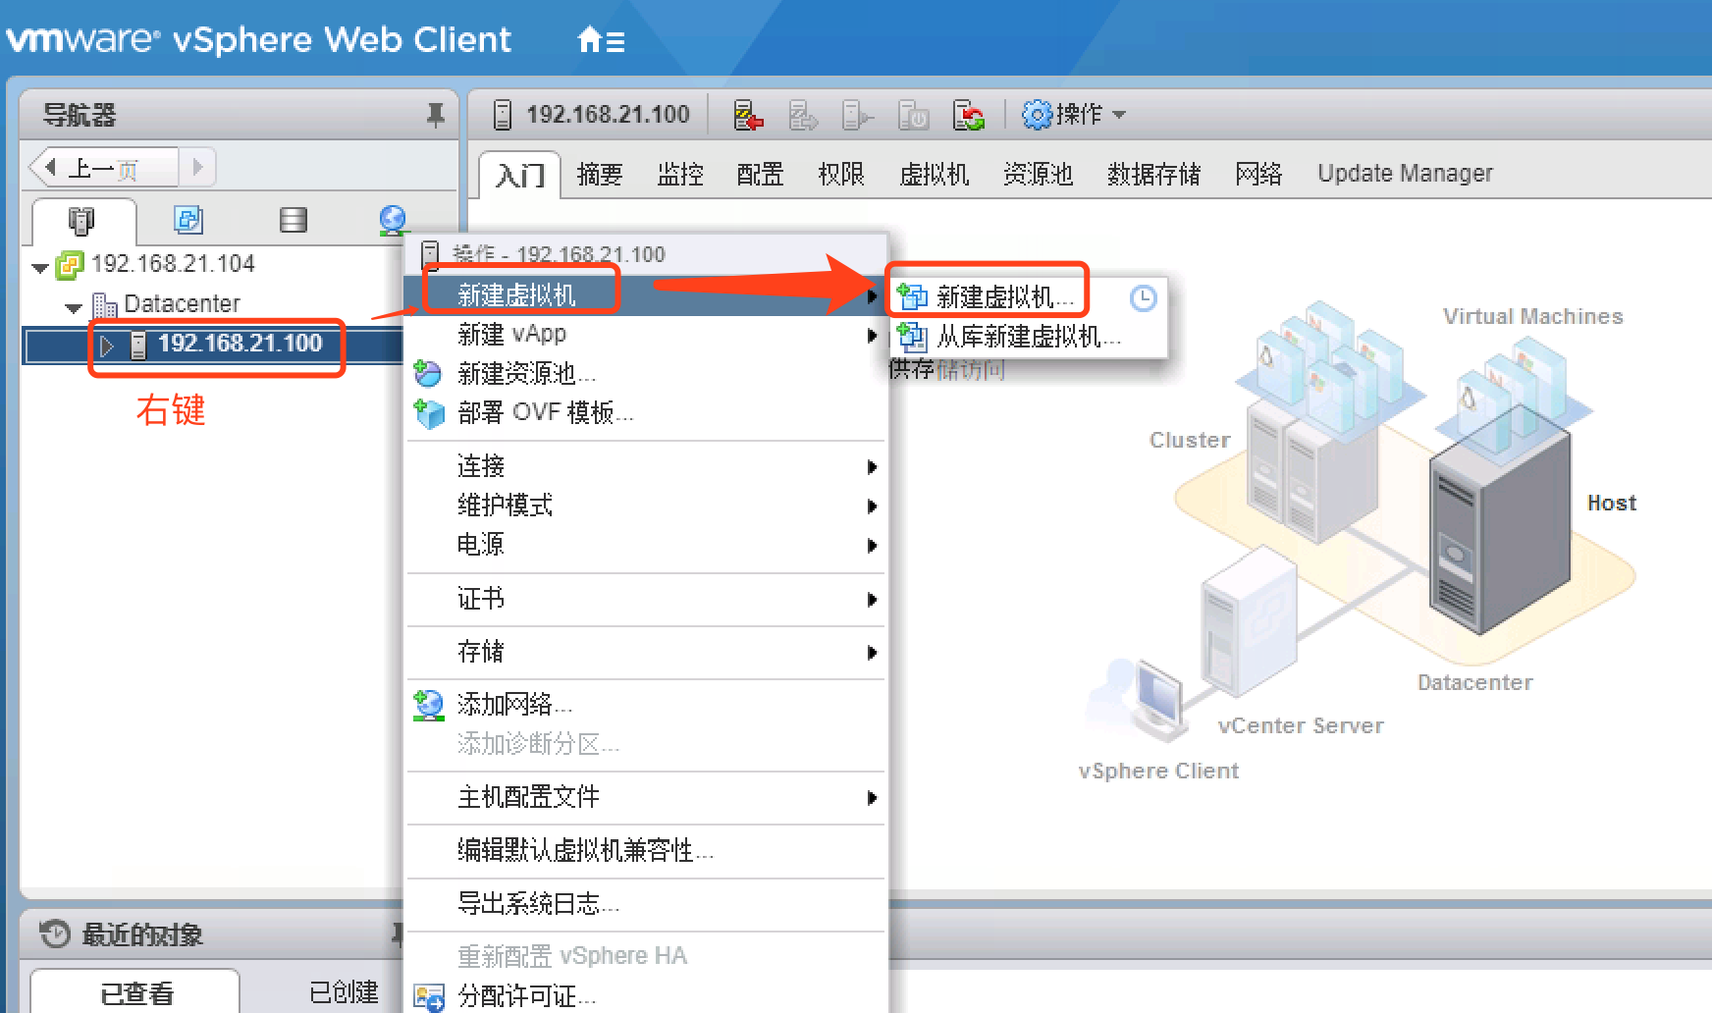Screen dimensions: 1712x1013
Task: Choose 导出系统日志 menu entry
Action: [x=646, y=903]
